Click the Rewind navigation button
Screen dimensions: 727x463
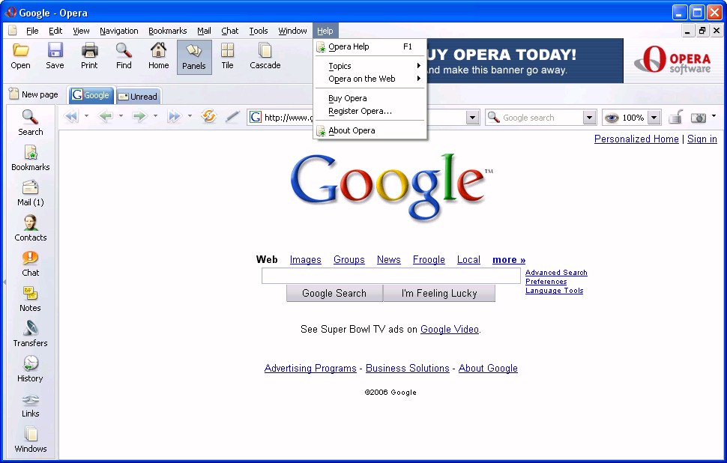[x=71, y=116]
